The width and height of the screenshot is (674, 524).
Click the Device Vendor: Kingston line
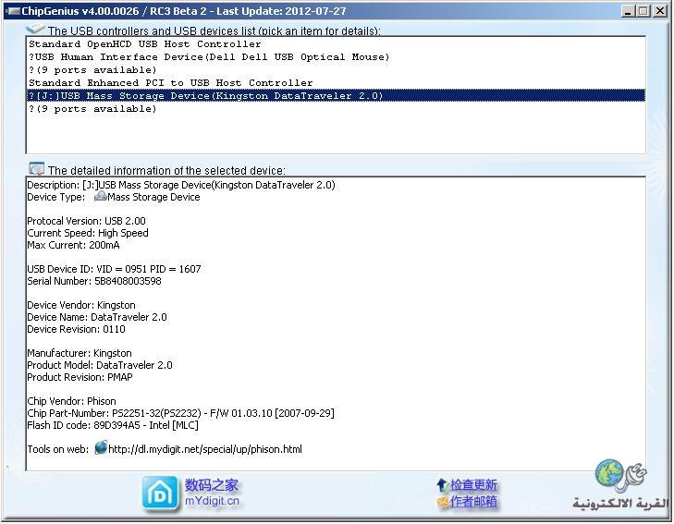[81, 305]
